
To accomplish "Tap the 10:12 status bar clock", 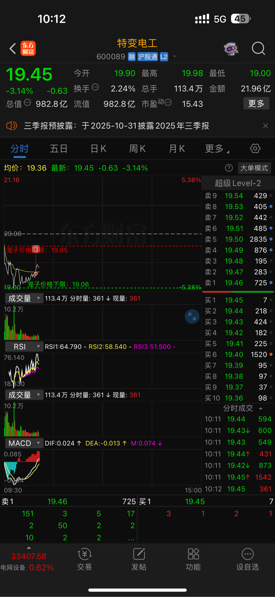I will pyautogui.click(x=52, y=19).
